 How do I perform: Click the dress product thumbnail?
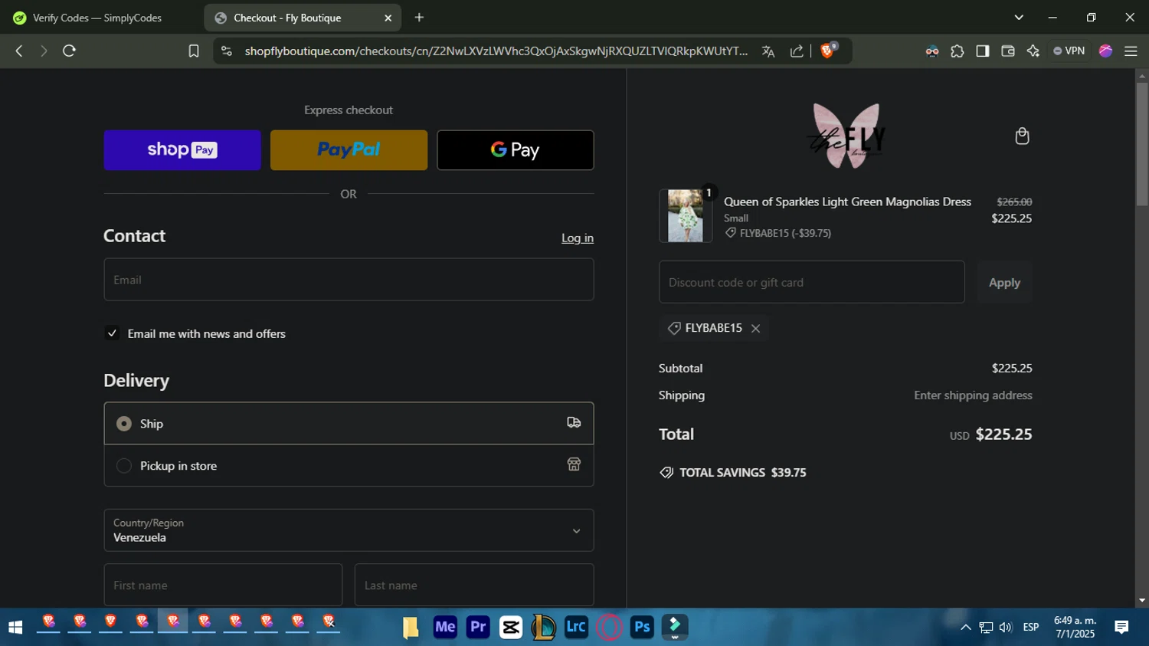pos(686,216)
